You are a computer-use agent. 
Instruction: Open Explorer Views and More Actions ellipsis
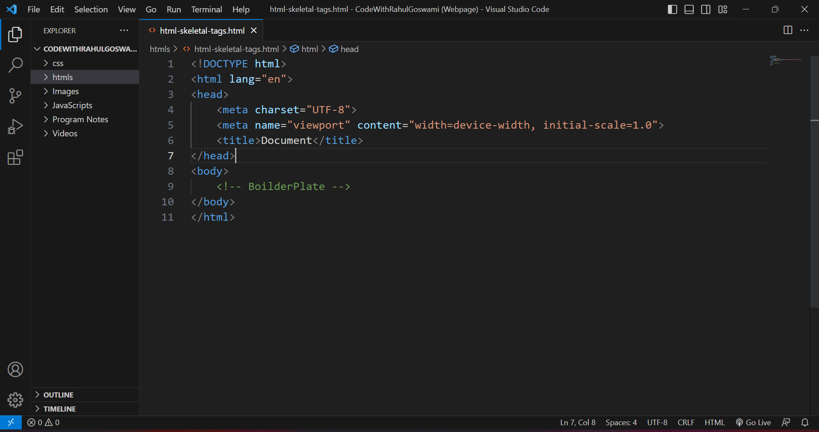(124, 30)
